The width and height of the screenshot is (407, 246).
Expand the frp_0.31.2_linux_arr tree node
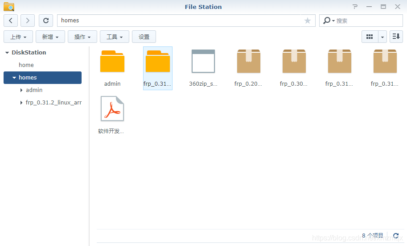click(21, 102)
